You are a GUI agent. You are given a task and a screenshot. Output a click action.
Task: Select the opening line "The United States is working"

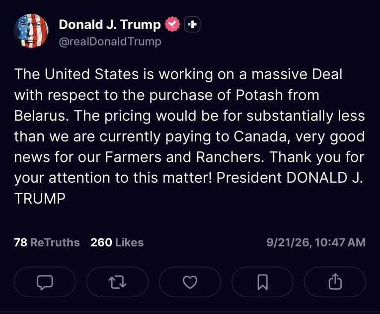pos(113,74)
